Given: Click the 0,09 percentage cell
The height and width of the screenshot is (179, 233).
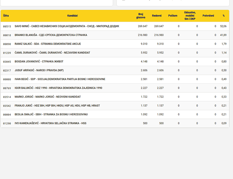Looking at the screenshot, I should pyautogui.click(x=224, y=123).
